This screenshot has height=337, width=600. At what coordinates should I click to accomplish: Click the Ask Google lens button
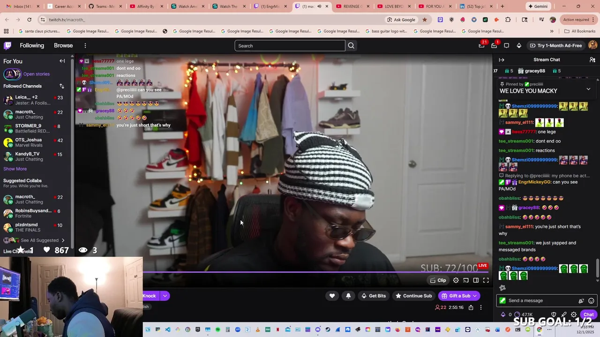click(401, 20)
